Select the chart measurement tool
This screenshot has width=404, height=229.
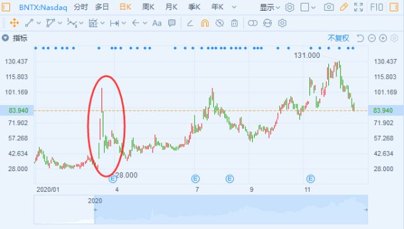click(93, 23)
